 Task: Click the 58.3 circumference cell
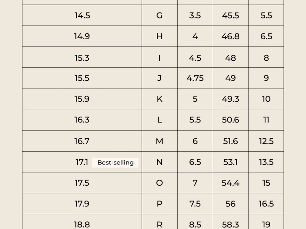tap(231, 224)
